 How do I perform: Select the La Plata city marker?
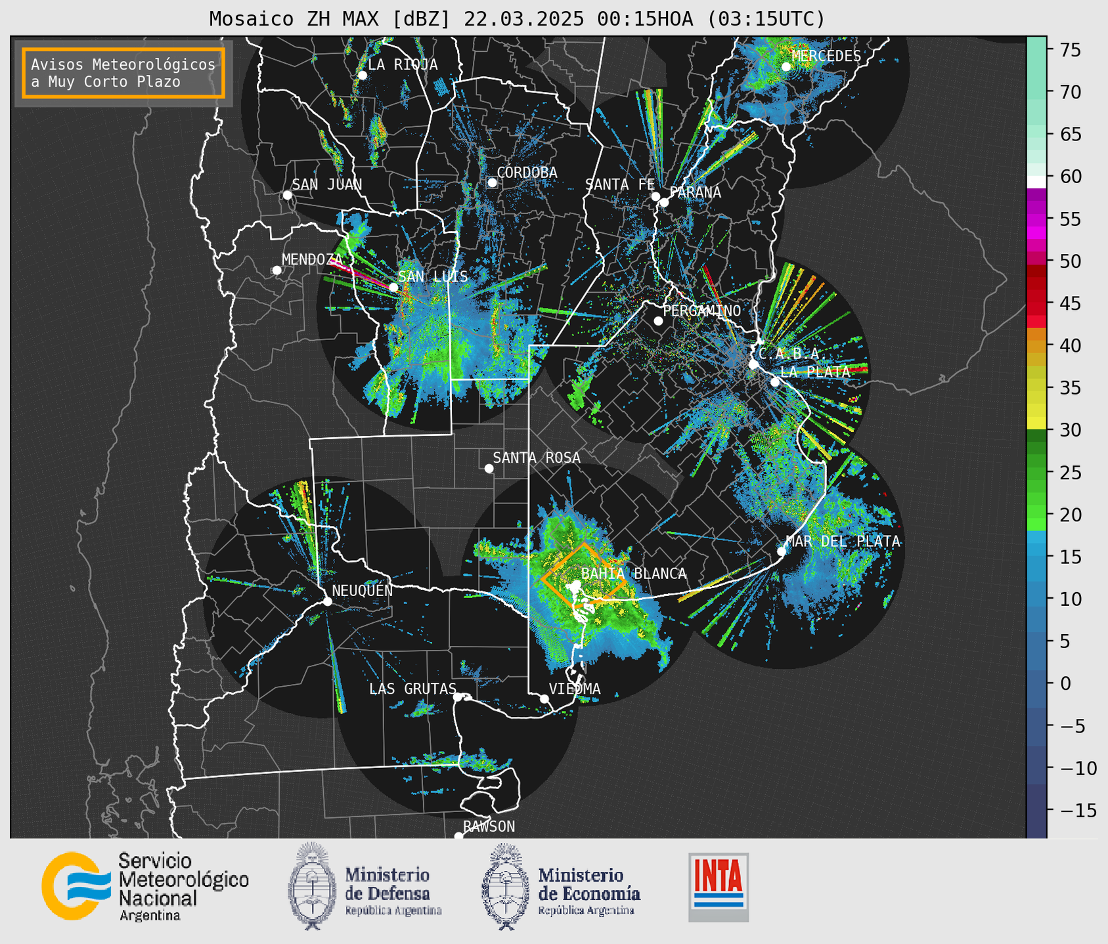pos(775,382)
